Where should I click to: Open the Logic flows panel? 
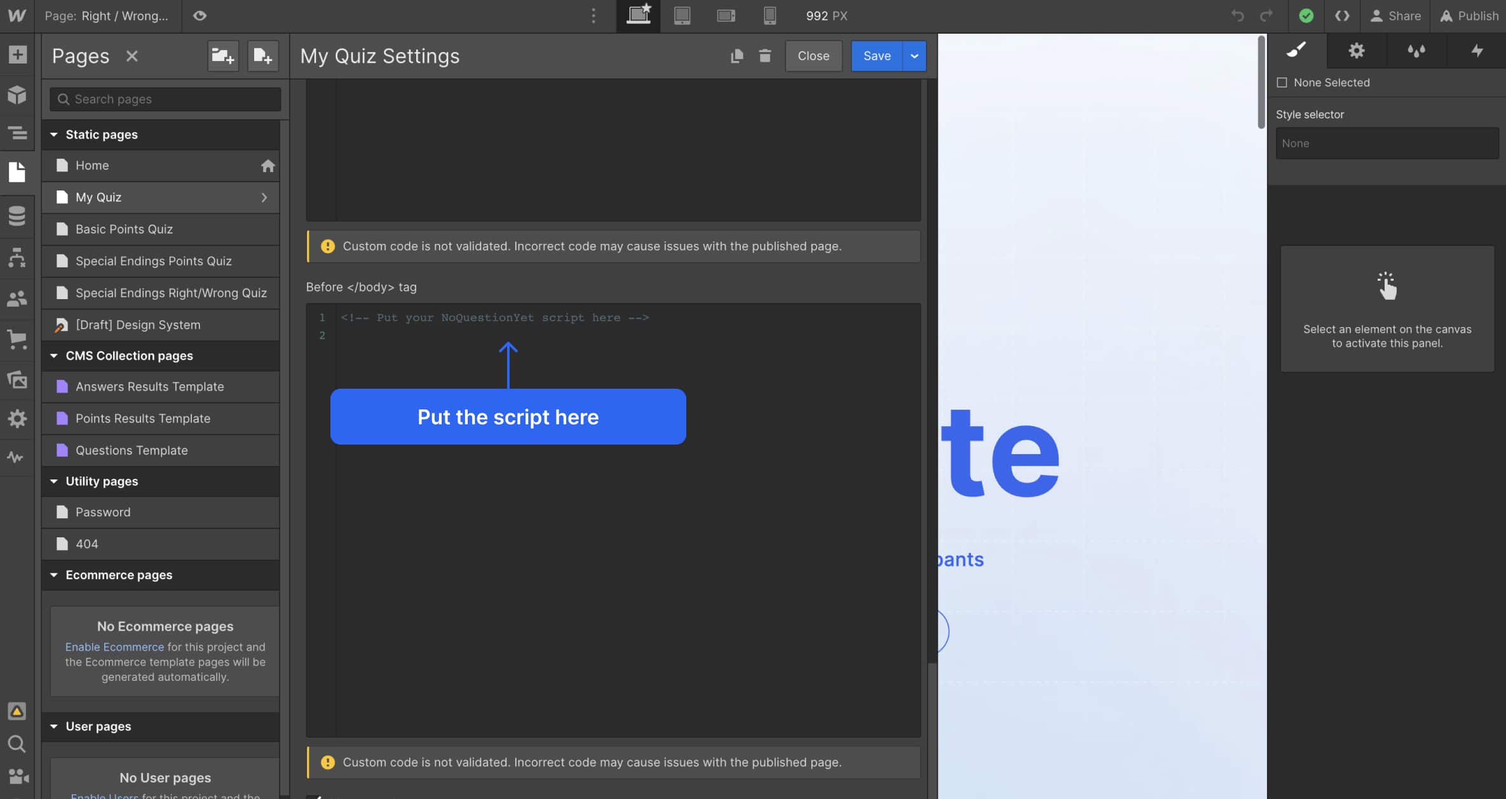click(17, 257)
